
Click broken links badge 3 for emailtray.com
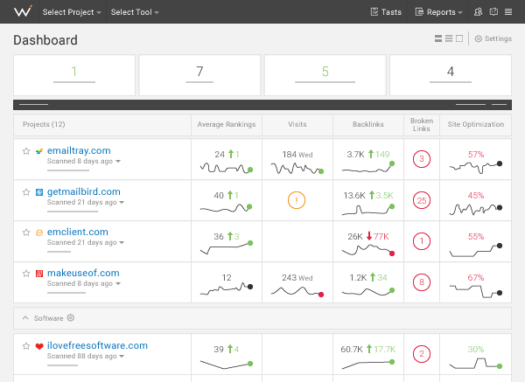[422, 159]
